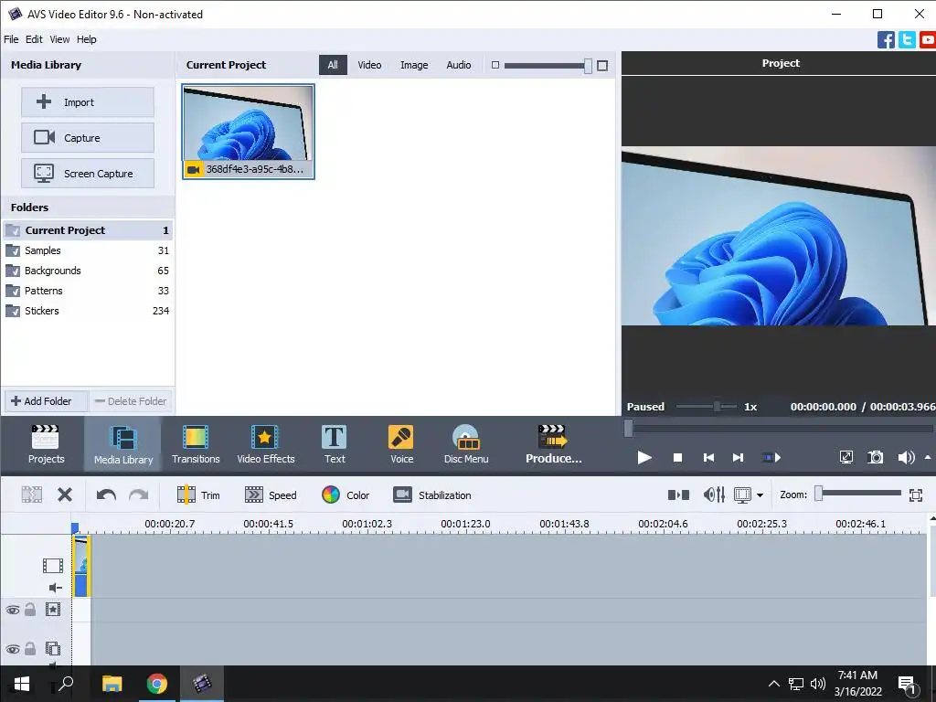Select the Audio filter tab
Image resolution: width=936 pixels, height=702 pixels.
[459, 65]
